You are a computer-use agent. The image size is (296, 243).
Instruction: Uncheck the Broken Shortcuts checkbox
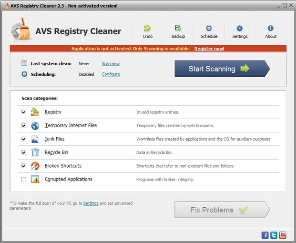click(x=24, y=166)
